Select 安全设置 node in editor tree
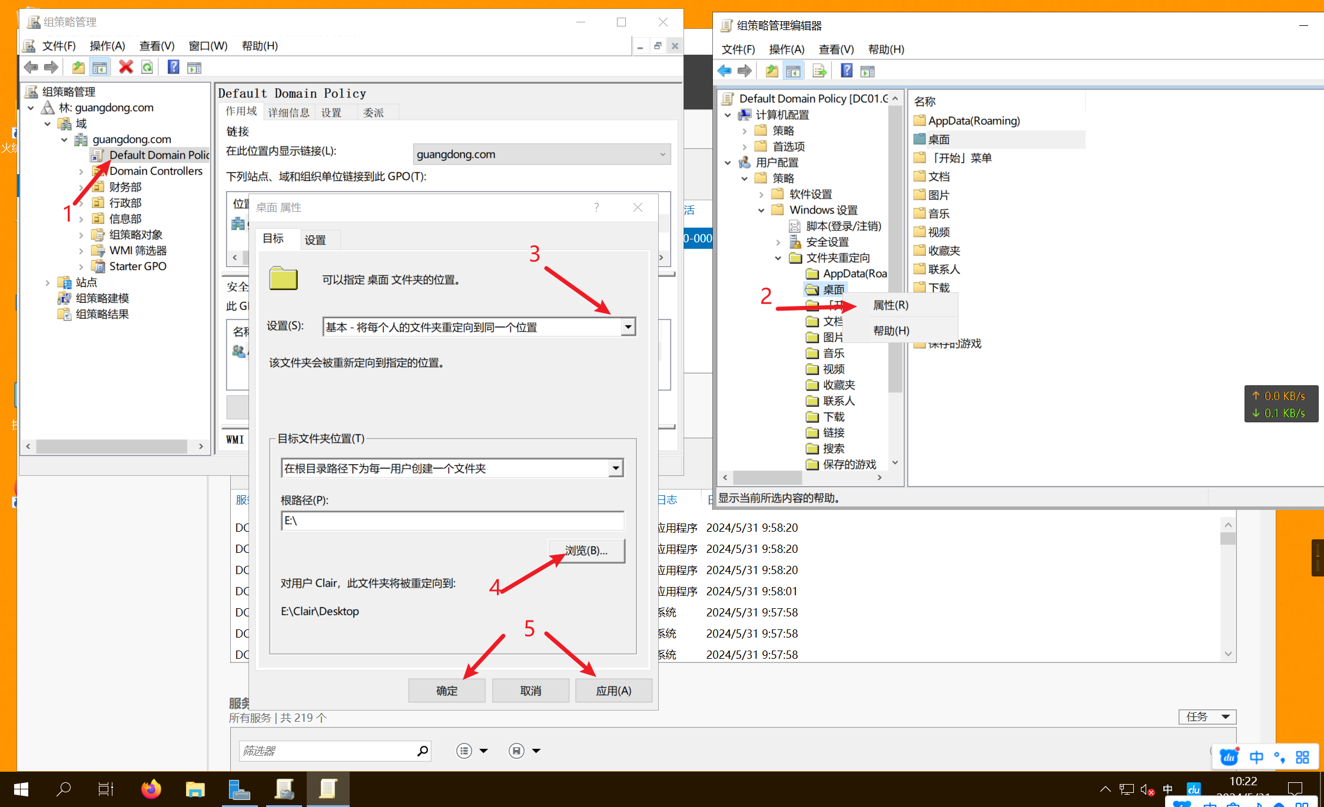 (827, 242)
